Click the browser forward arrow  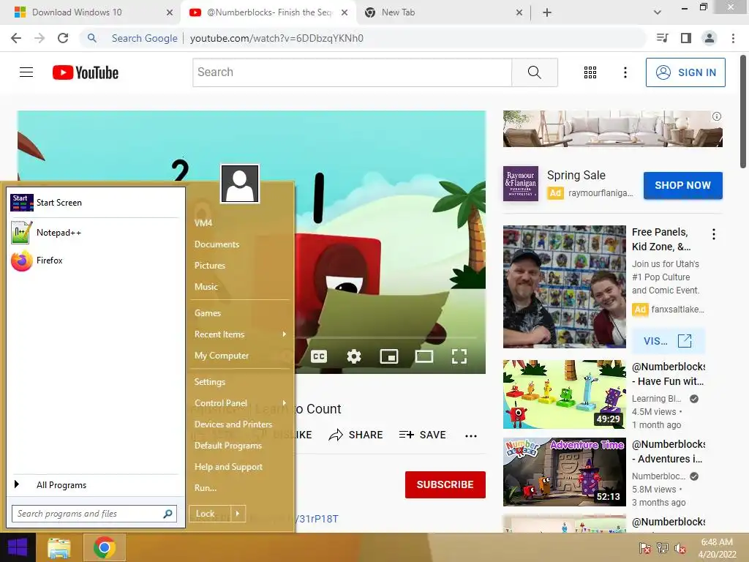coord(39,38)
